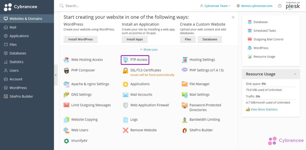
Task: Collapse the left sidebar with arrow handle
Action: (x=56, y=75)
